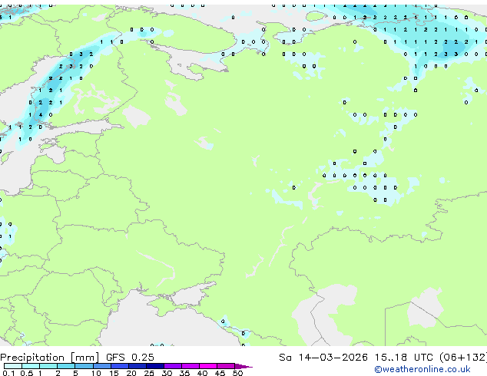487x376 pixels.
Task: Click the legend value '40'
Action: click(202, 373)
